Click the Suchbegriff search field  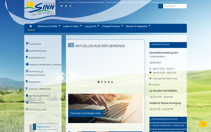(x=175, y=6)
